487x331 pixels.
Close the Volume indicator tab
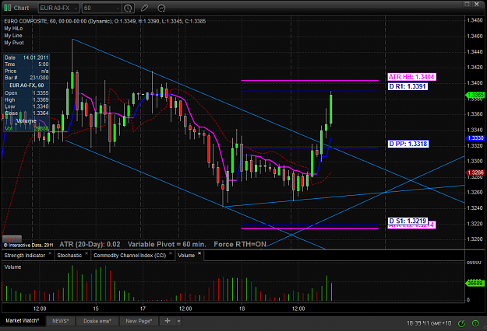199,253
